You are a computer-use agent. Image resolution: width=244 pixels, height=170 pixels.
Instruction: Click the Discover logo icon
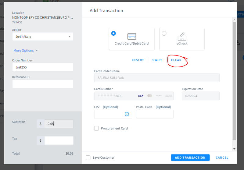point(159,96)
